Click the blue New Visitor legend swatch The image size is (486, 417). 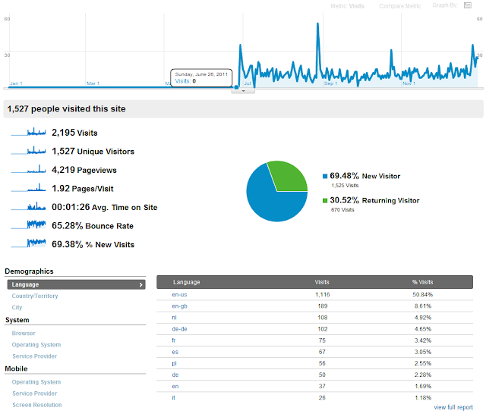click(x=325, y=177)
